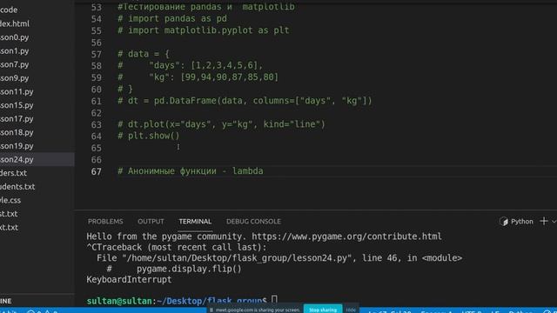This screenshot has height=313, width=557.
Task: Click the KeyboardInterrupt text in terminal
Action: (129, 280)
